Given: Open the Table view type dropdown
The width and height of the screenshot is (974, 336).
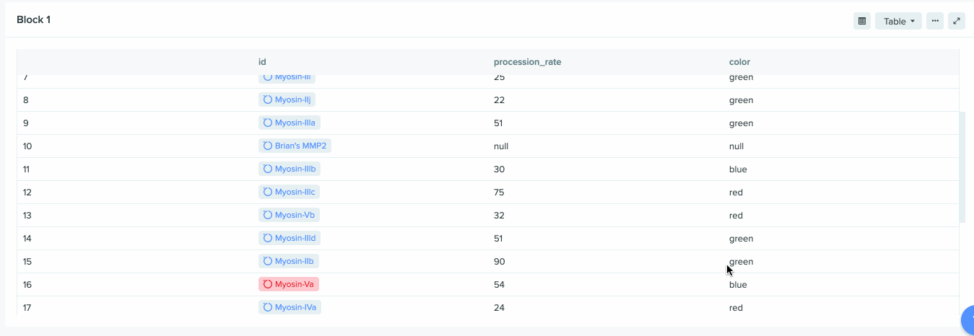Looking at the screenshot, I should 898,21.
